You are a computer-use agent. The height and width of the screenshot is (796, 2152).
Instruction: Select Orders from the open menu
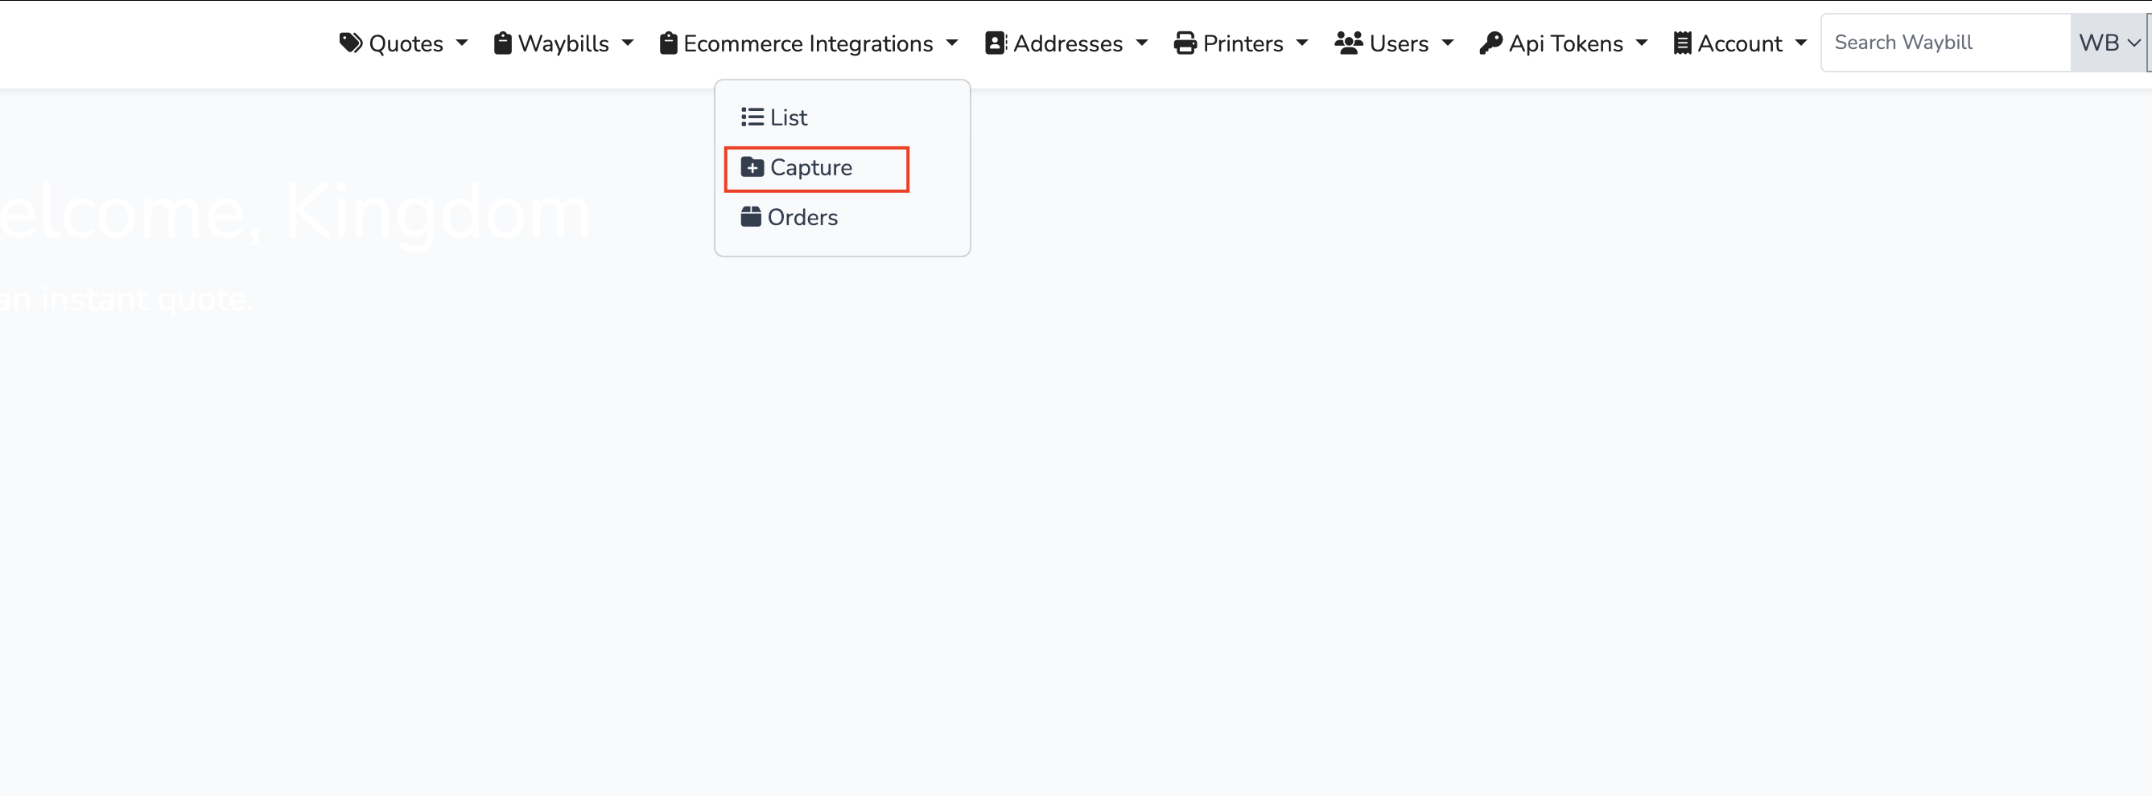[802, 216]
